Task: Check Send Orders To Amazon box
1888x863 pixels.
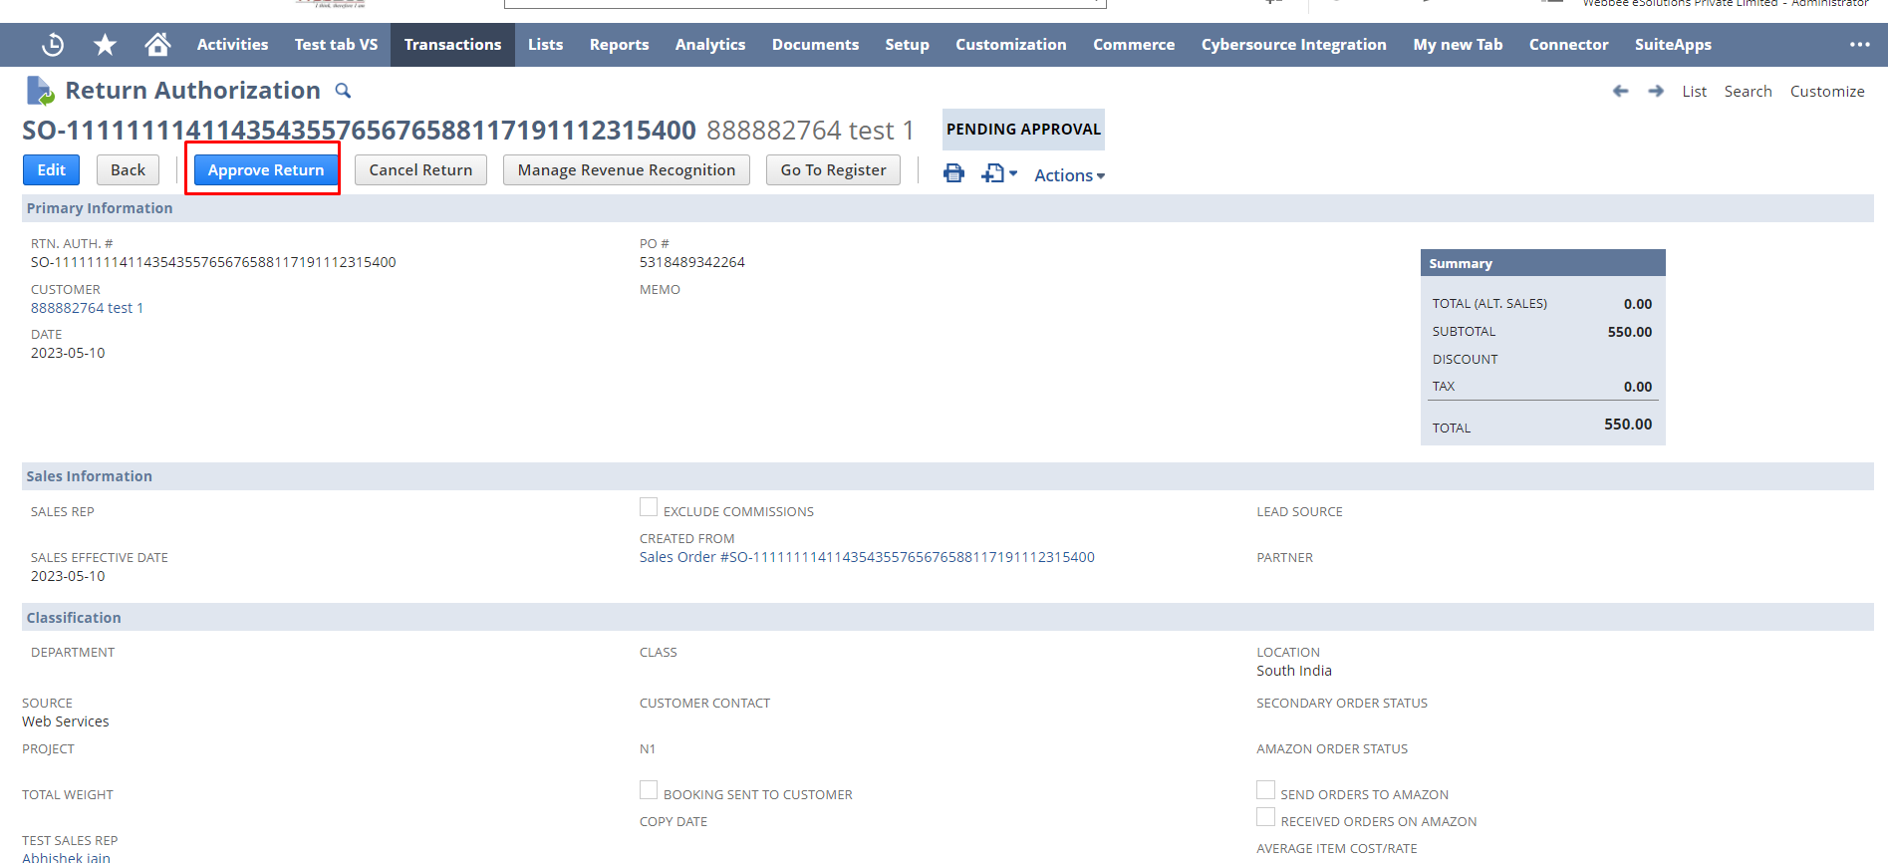Action: (x=1265, y=790)
